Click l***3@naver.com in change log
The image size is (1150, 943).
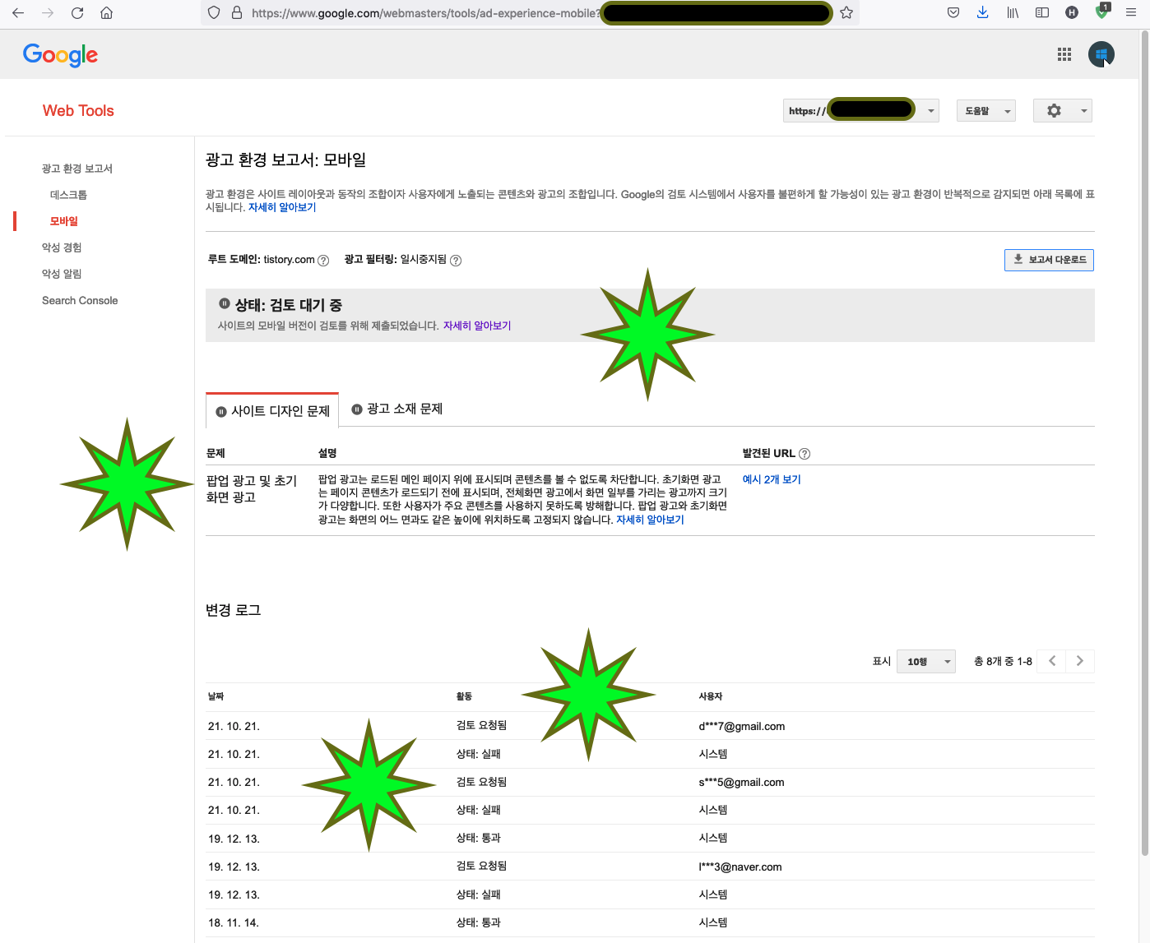pyautogui.click(x=740, y=867)
